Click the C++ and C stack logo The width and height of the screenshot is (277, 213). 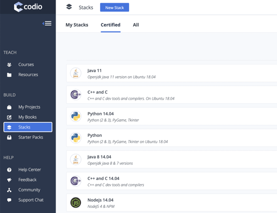tap(76, 94)
